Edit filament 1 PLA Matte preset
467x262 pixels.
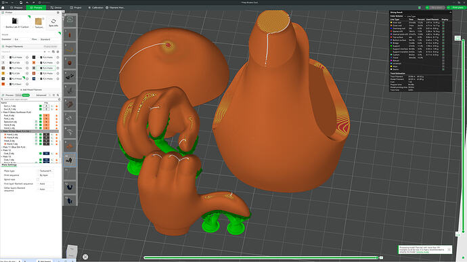tap(27, 58)
